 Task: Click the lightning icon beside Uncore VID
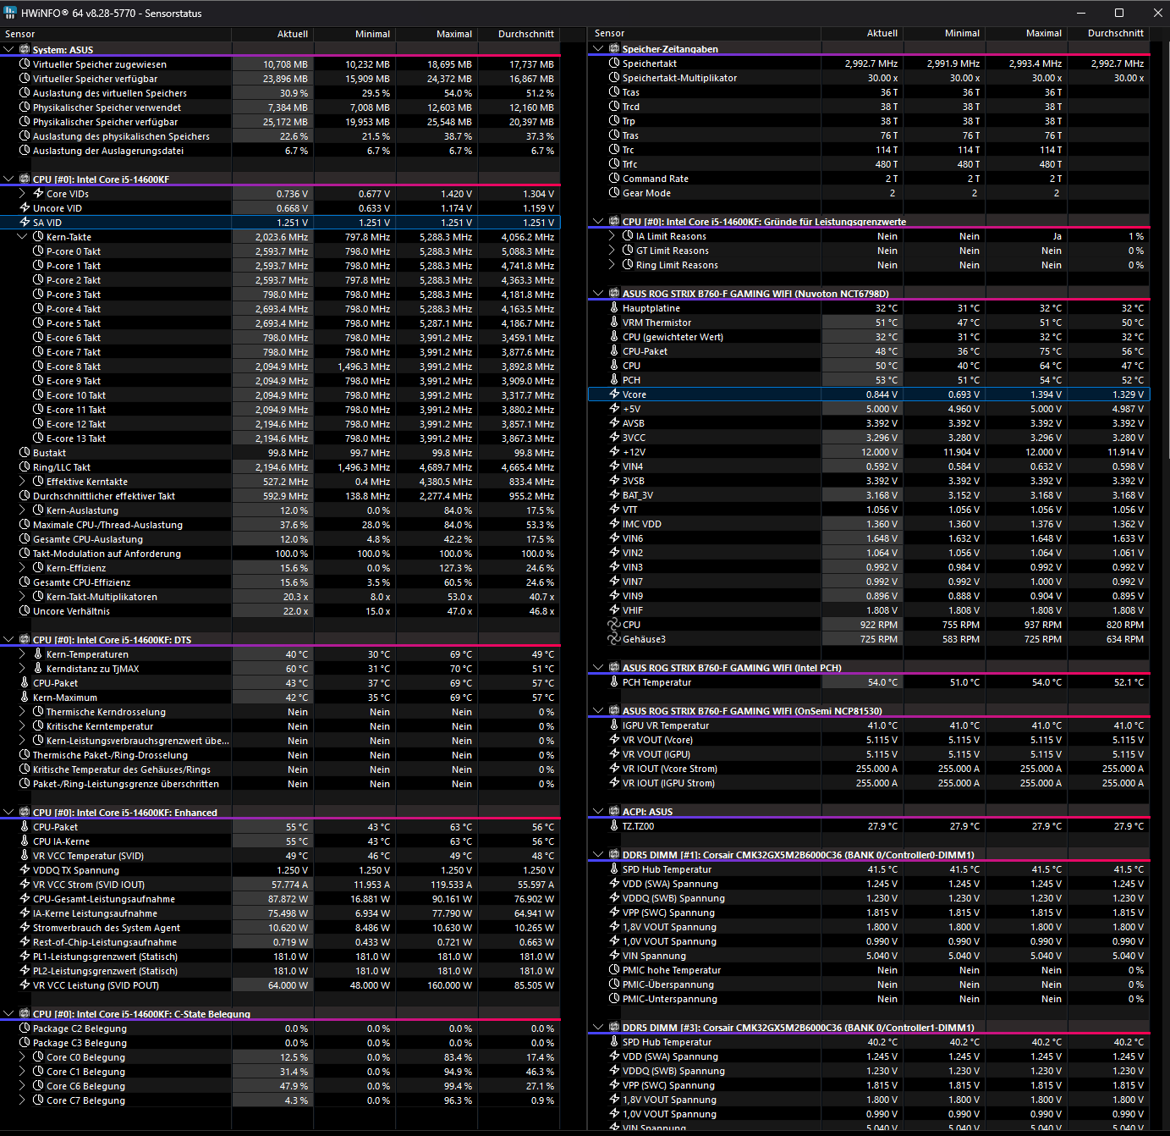click(x=25, y=208)
